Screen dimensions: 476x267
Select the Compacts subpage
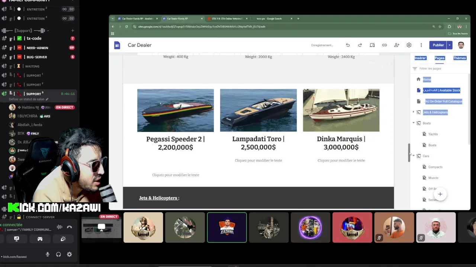(435, 167)
